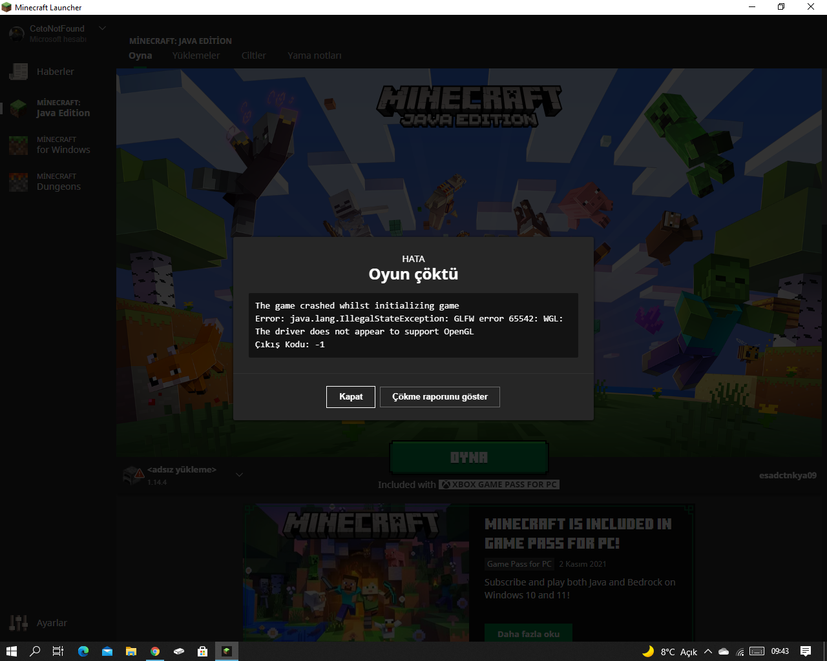Expand the installation selector chevron
This screenshot has width=827, height=661.
coord(239,475)
